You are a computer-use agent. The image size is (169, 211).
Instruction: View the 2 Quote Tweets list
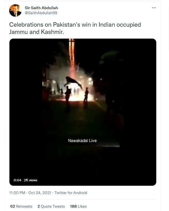(51, 206)
